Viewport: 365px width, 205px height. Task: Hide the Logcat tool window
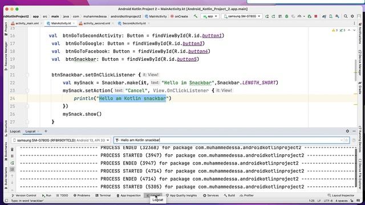[354, 131]
